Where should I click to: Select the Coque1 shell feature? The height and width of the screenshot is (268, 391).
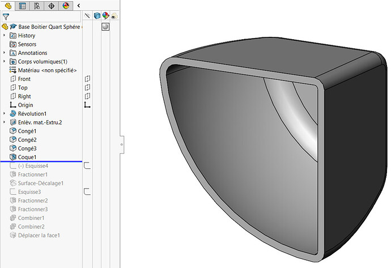(27, 157)
